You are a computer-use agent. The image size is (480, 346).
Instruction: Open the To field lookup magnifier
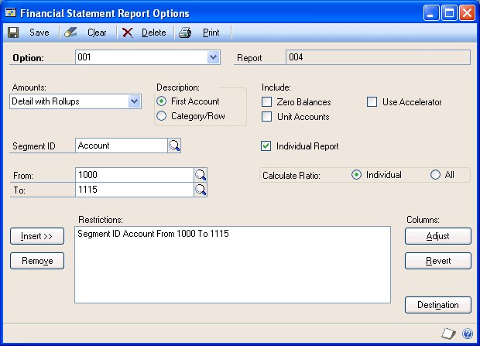[x=201, y=190]
